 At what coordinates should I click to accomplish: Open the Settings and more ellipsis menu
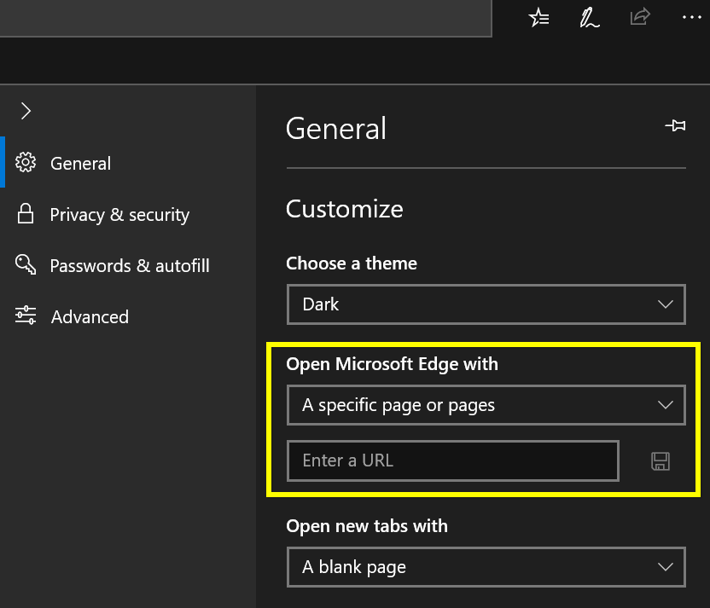690,17
